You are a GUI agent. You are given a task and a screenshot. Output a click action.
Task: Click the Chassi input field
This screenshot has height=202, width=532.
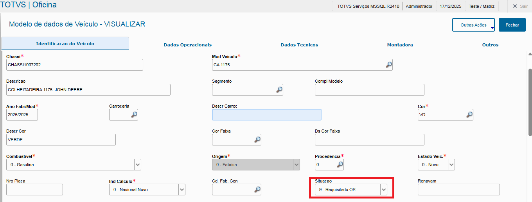coord(75,65)
